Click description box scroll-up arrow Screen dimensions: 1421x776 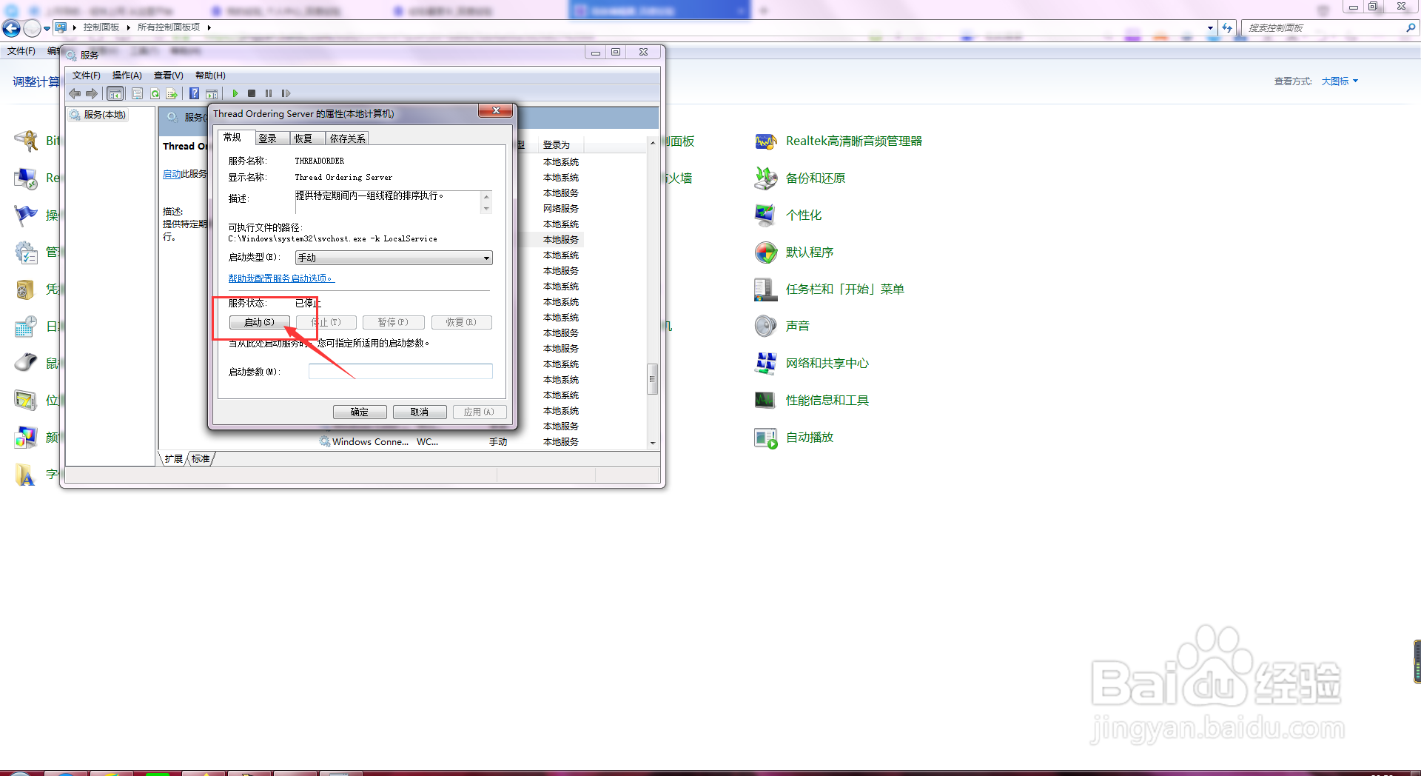click(x=486, y=196)
